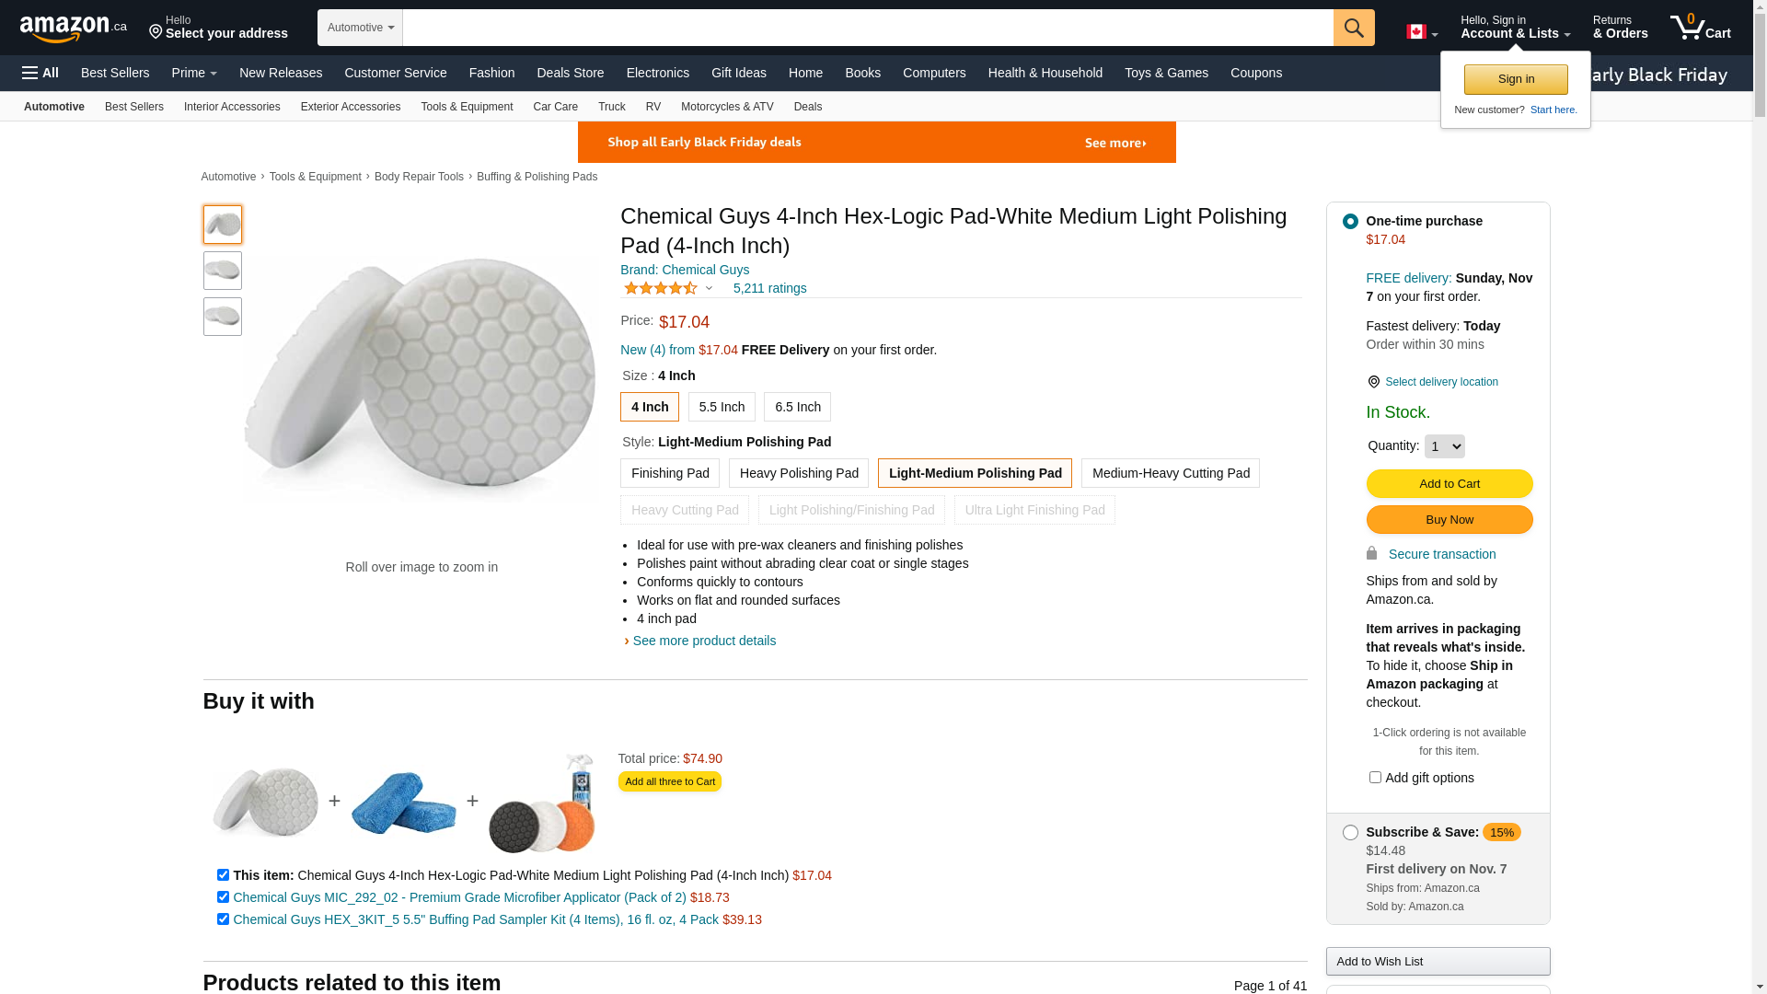Click the Amazon.ca logo
Image resolution: width=1767 pixels, height=994 pixels.
pos(73,29)
